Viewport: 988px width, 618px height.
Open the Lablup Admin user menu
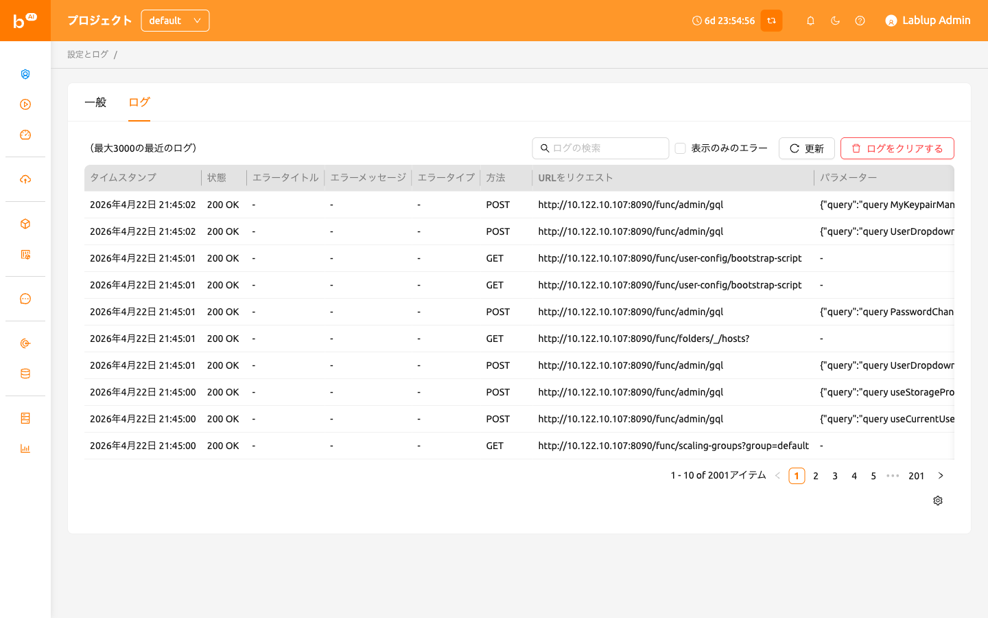click(x=928, y=21)
